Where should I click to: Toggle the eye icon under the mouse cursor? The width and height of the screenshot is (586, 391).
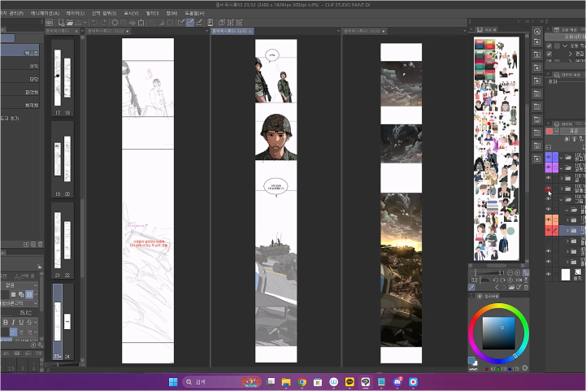pyautogui.click(x=549, y=190)
